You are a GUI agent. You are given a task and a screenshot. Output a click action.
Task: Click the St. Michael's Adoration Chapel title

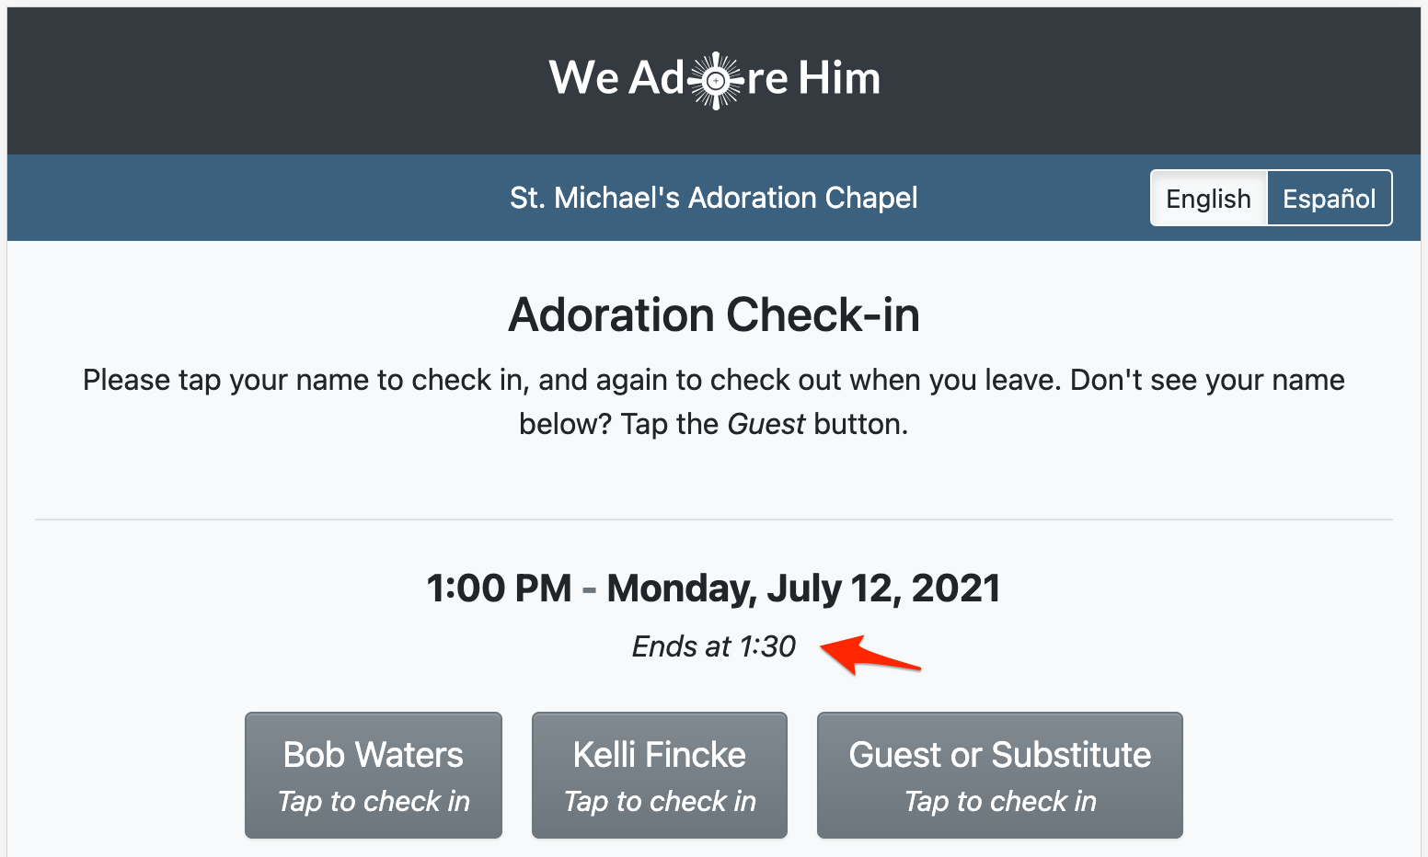click(713, 198)
